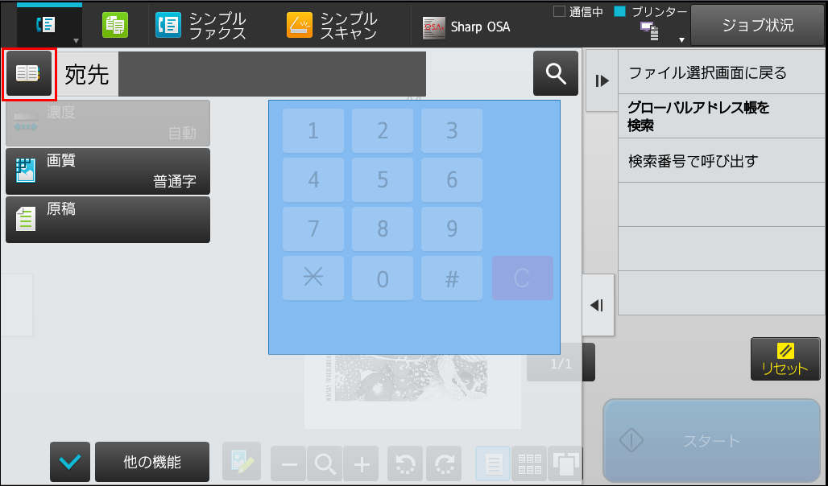Image resolution: width=828 pixels, height=486 pixels.
Task: Toggle the blue checkmark button
Action: pyautogui.click(x=70, y=462)
